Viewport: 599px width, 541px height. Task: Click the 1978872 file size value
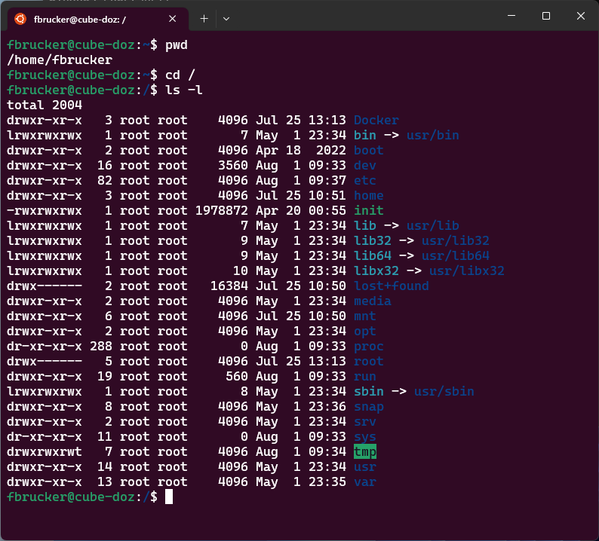[x=222, y=211]
